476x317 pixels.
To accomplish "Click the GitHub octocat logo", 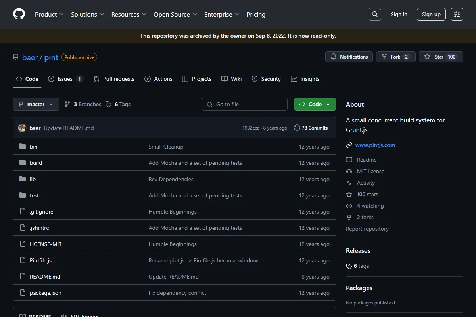I will (19, 14).
